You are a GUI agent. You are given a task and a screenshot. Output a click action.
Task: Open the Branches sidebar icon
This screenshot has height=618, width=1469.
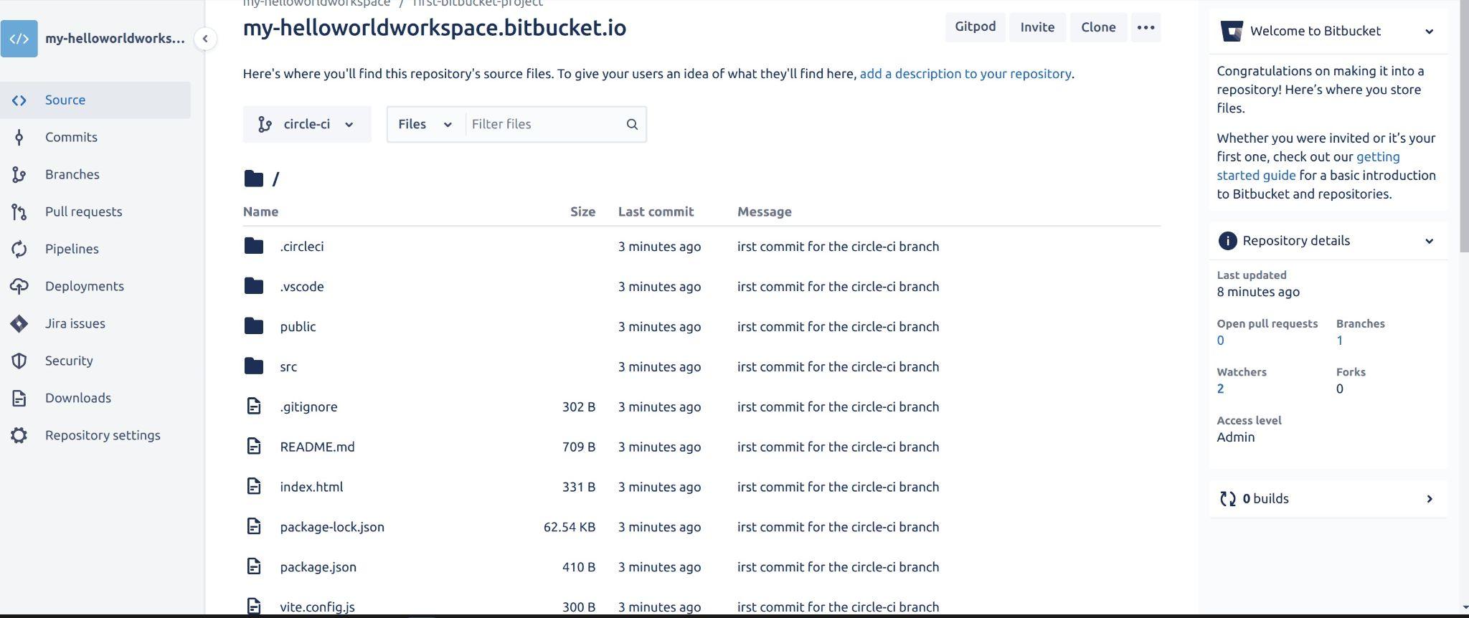[x=19, y=174]
